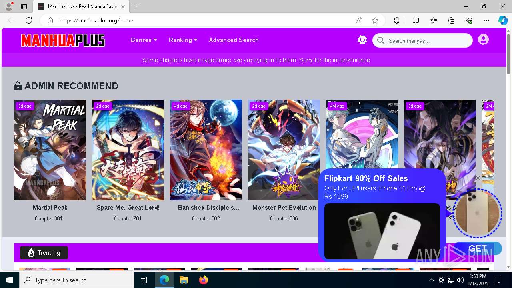
Task: Expand the Ranking dropdown menu
Action: [183, 40]
